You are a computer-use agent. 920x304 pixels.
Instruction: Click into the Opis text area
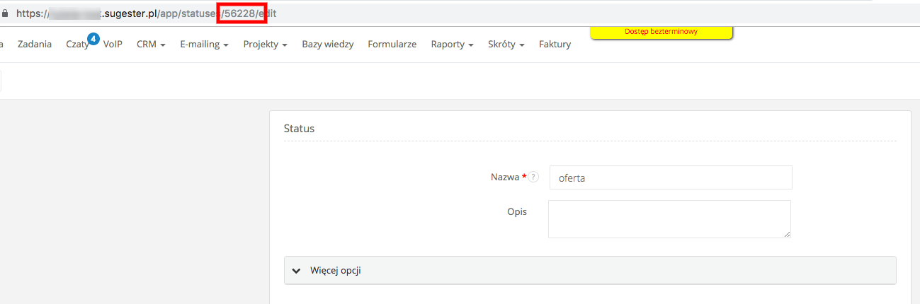point(669,218)
